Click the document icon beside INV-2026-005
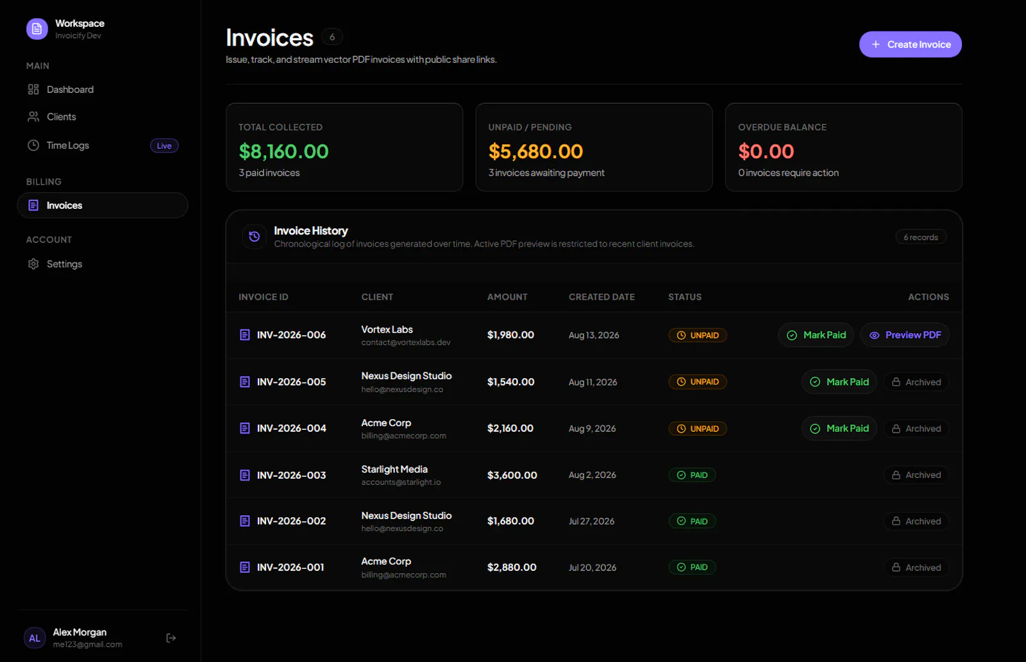This screenshot has height=662, width=1026. coord(244,382)
